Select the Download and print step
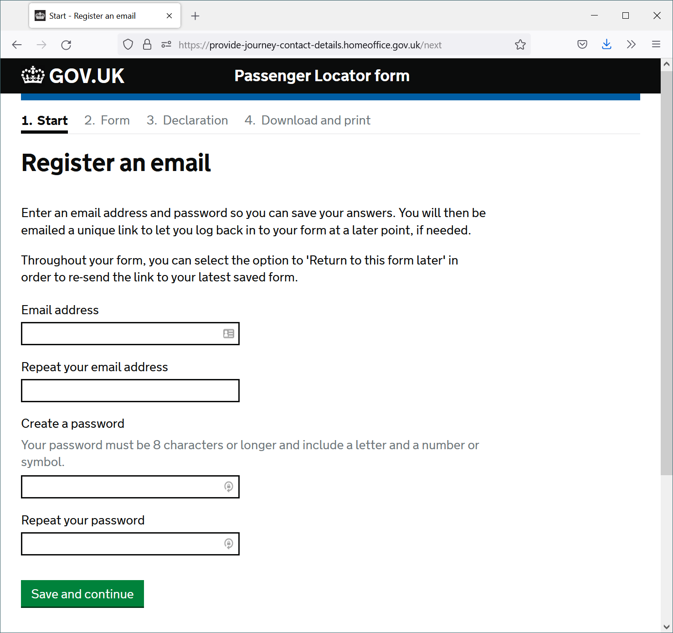 tap(308, 120)
